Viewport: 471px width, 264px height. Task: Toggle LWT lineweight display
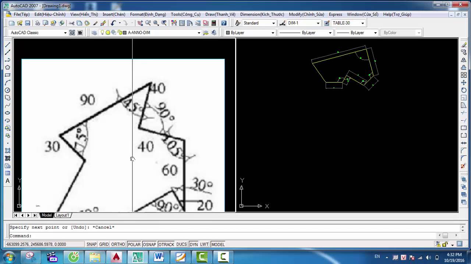pyautogui.click(x=204, y=245)
